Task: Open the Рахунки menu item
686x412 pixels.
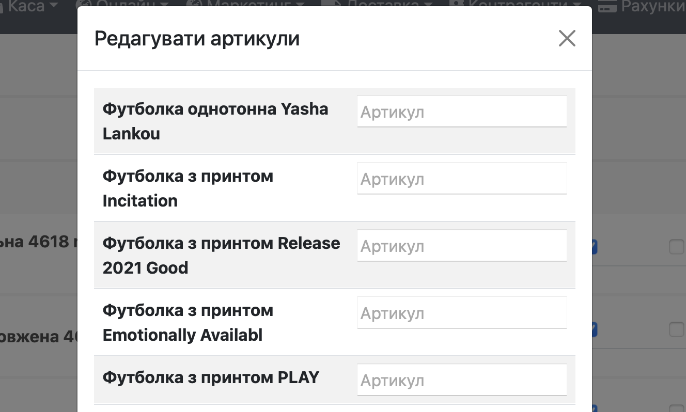Action: (652, 5)
